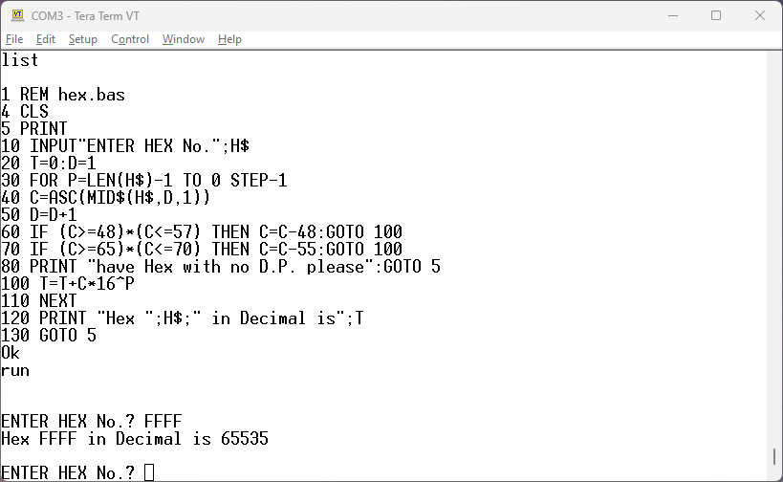Viewport: 783px width, 482px height.
Task: Click the cursor at the last input prompt
Action: coord(148,472)
